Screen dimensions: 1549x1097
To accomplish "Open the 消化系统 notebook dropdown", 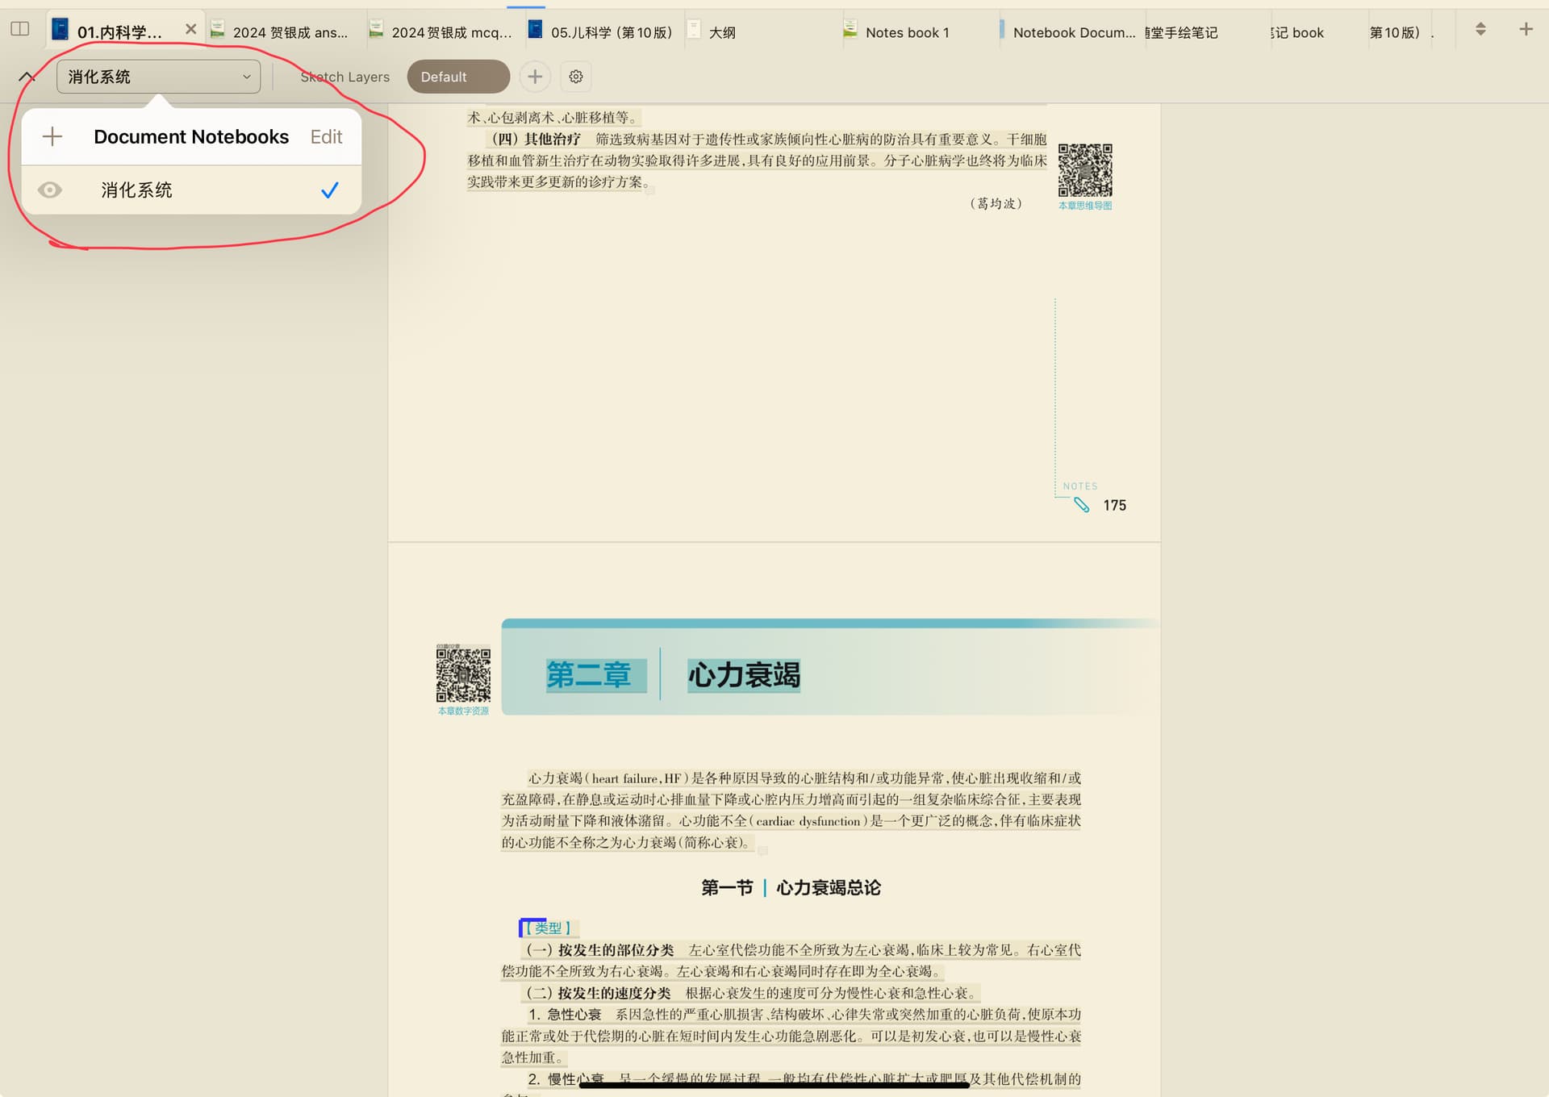I will click(x=158, y=77).
